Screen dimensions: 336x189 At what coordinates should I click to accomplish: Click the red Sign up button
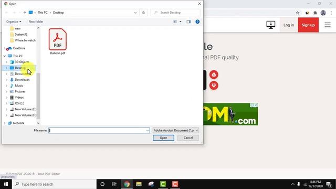pyautogui.click(x=308, y=25)
